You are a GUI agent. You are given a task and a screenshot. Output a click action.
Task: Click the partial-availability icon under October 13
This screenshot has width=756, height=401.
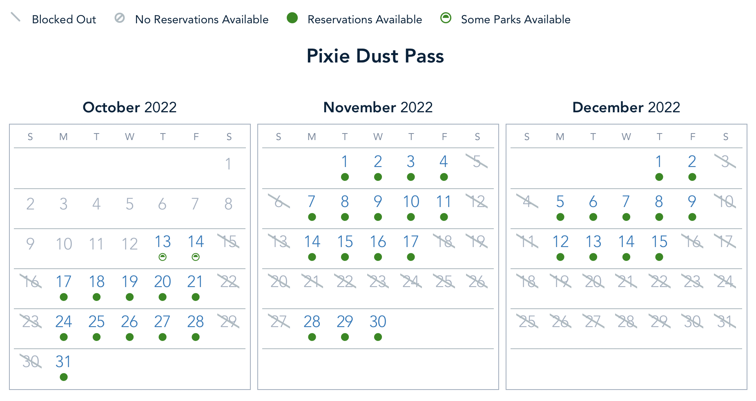pyautogui.click(x=163, y=257)
